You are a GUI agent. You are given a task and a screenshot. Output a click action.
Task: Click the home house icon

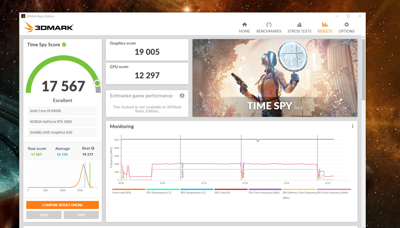(245, 25)
